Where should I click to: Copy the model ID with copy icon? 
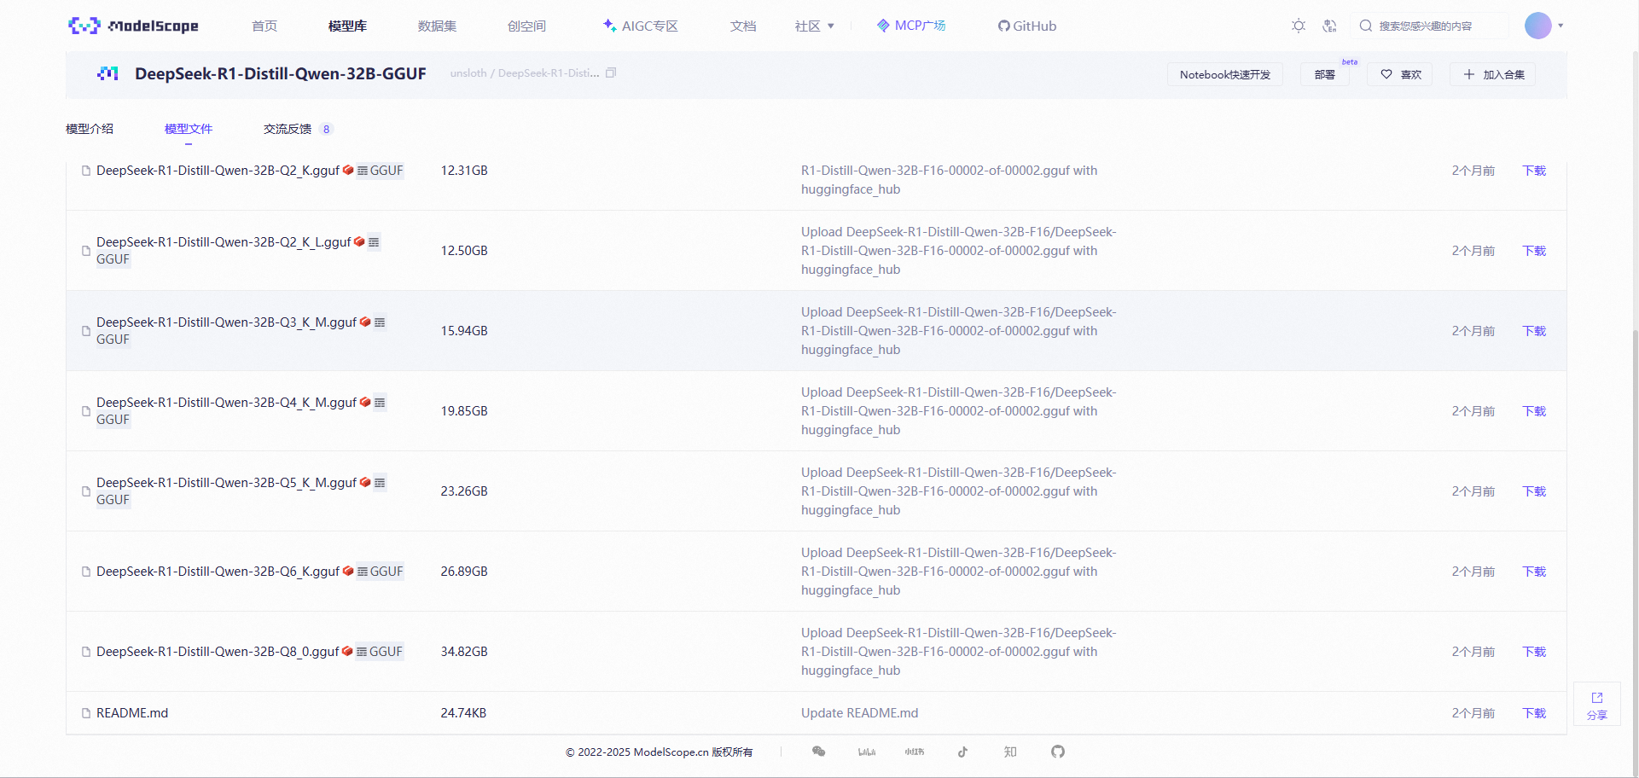(611, 73)
